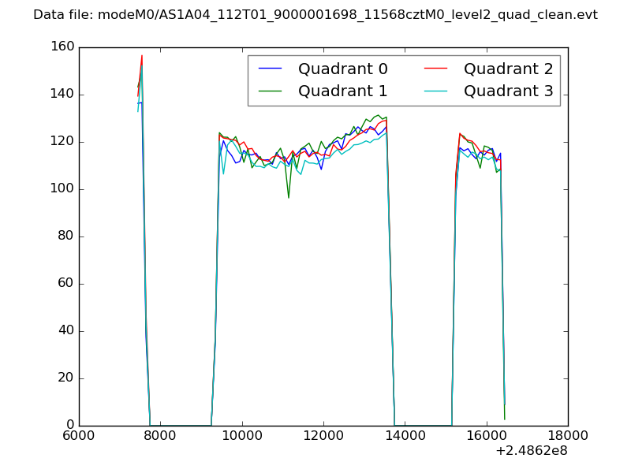Click the red peak near the plot's left edge

142,56
